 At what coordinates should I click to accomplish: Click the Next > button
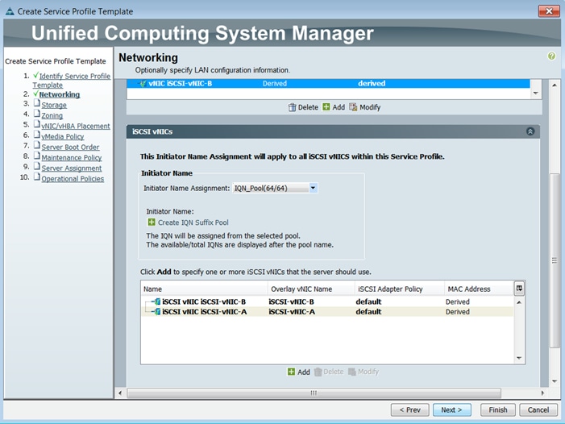click(x=452, y=410)
